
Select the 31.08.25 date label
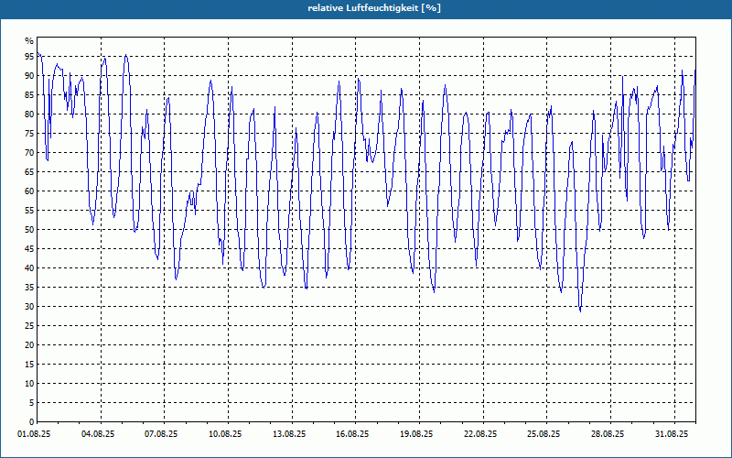tap(672, 434)
